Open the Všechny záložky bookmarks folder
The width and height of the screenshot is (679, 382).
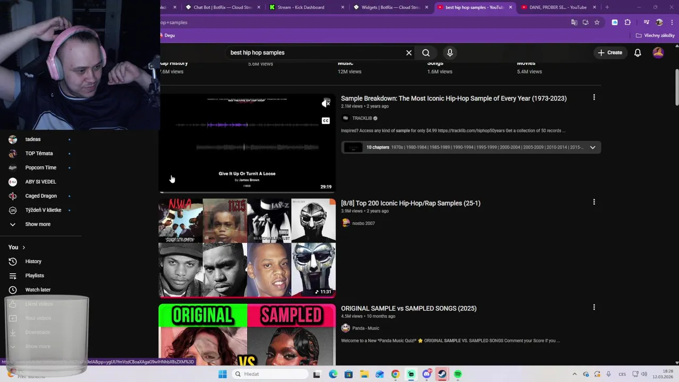coord(655,36)
